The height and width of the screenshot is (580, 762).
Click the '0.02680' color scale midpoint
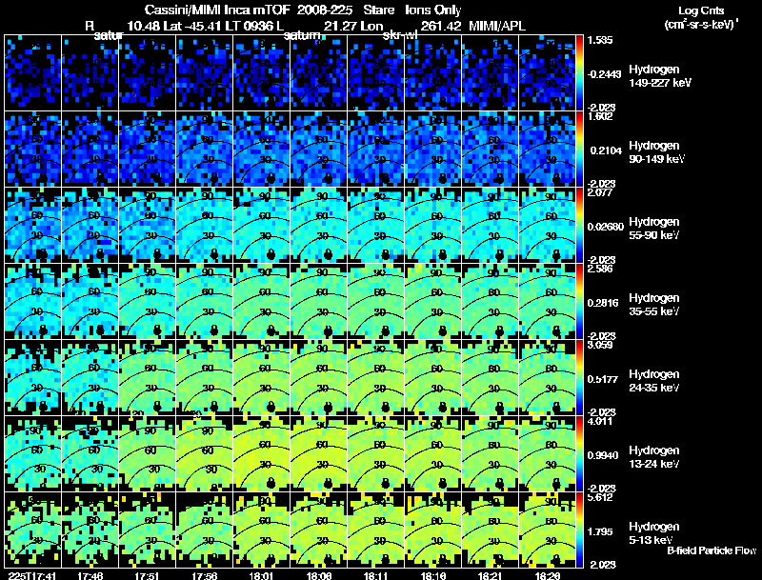606,227
